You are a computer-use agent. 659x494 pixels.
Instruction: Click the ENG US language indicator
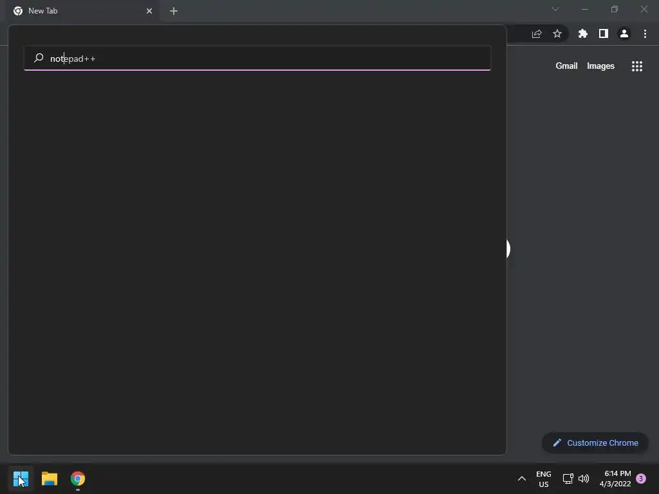tap(543, 479)
